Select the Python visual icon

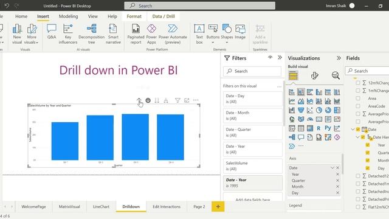click(x=328, y=128)
